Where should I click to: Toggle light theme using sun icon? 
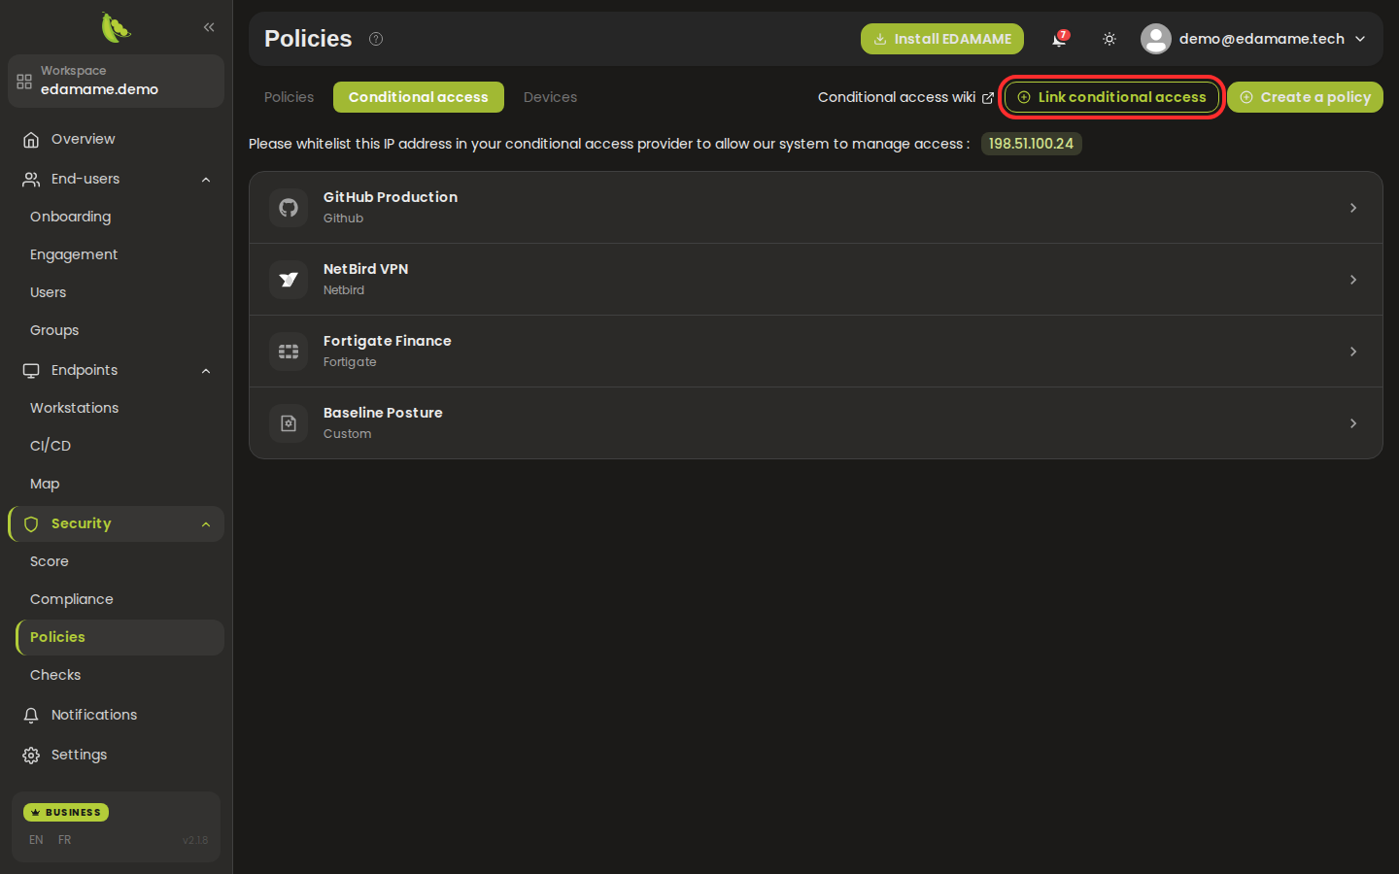point(1109,39)
